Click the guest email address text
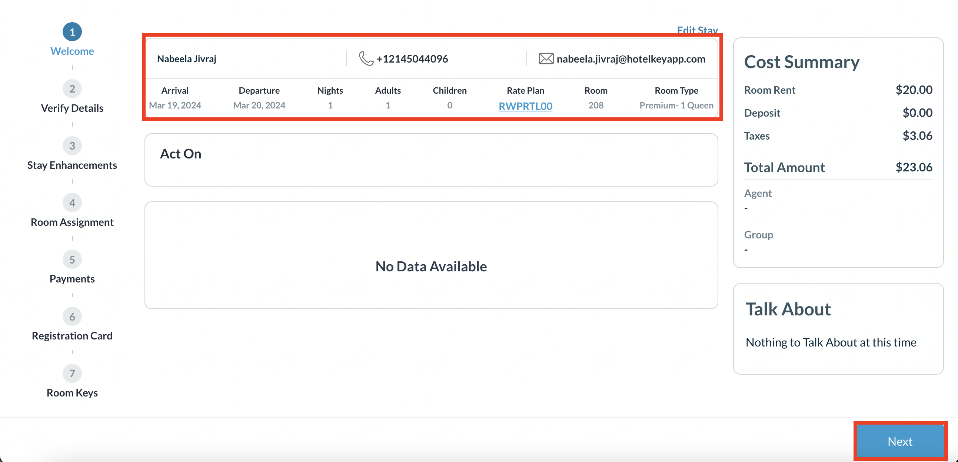This screenshot has width=958, height=462. (x=631, y=59)
